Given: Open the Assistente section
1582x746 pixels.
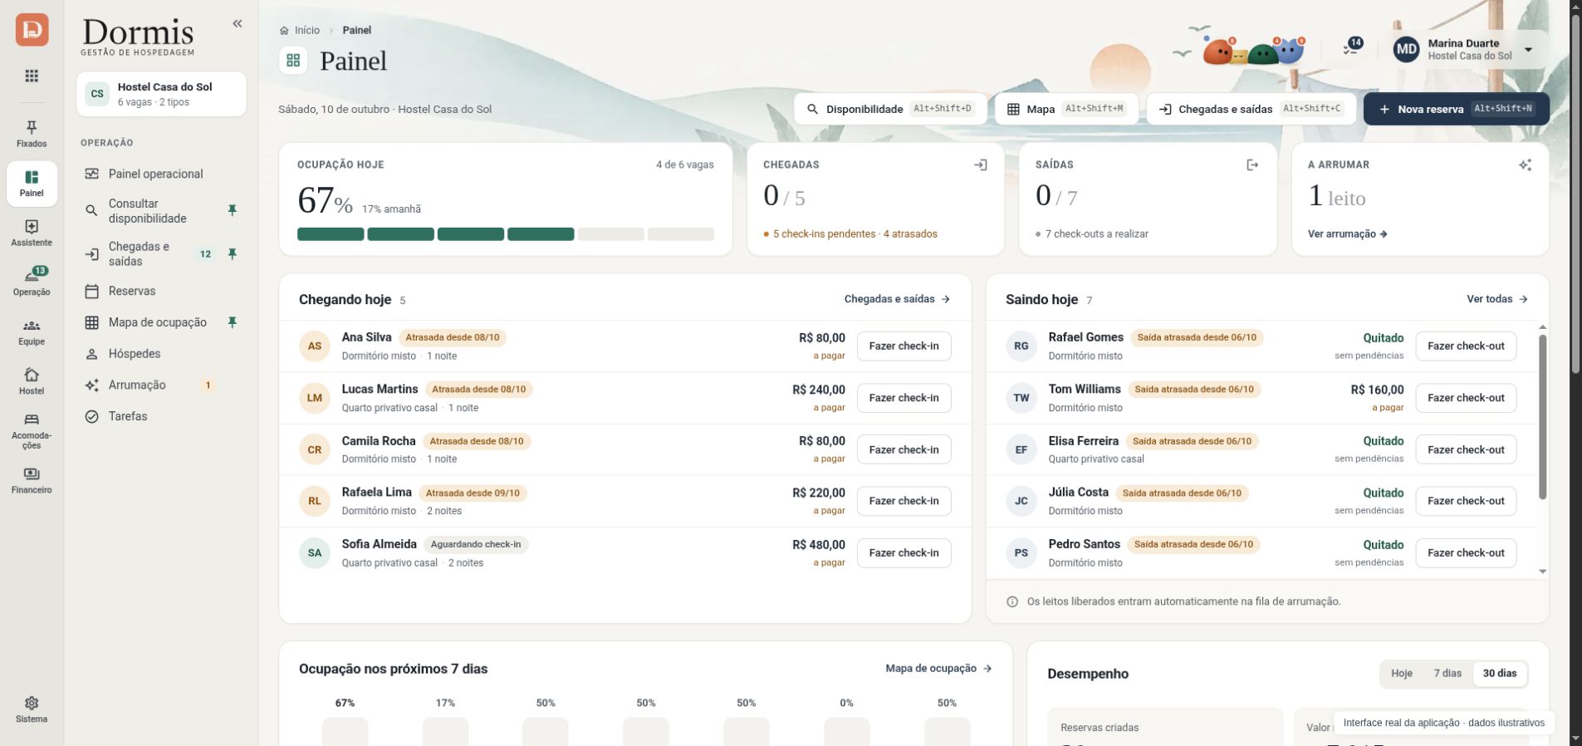Looking at the screenshot, I should pyautogui.click(x=32, y=233).
